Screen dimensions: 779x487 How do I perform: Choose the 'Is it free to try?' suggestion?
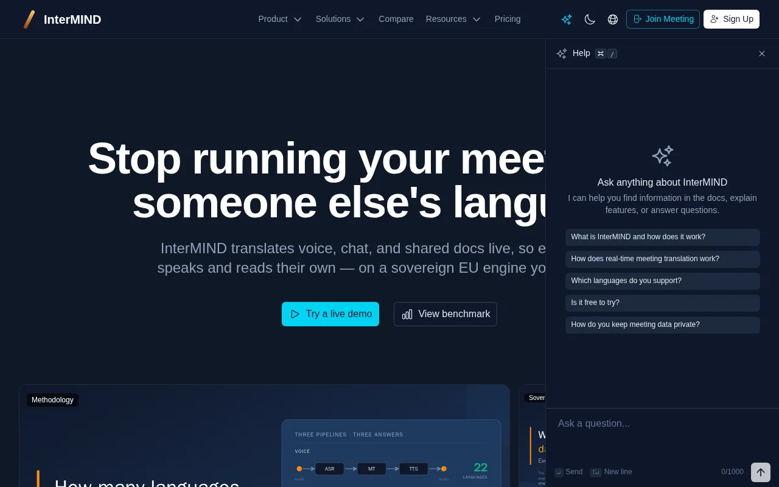662,303
